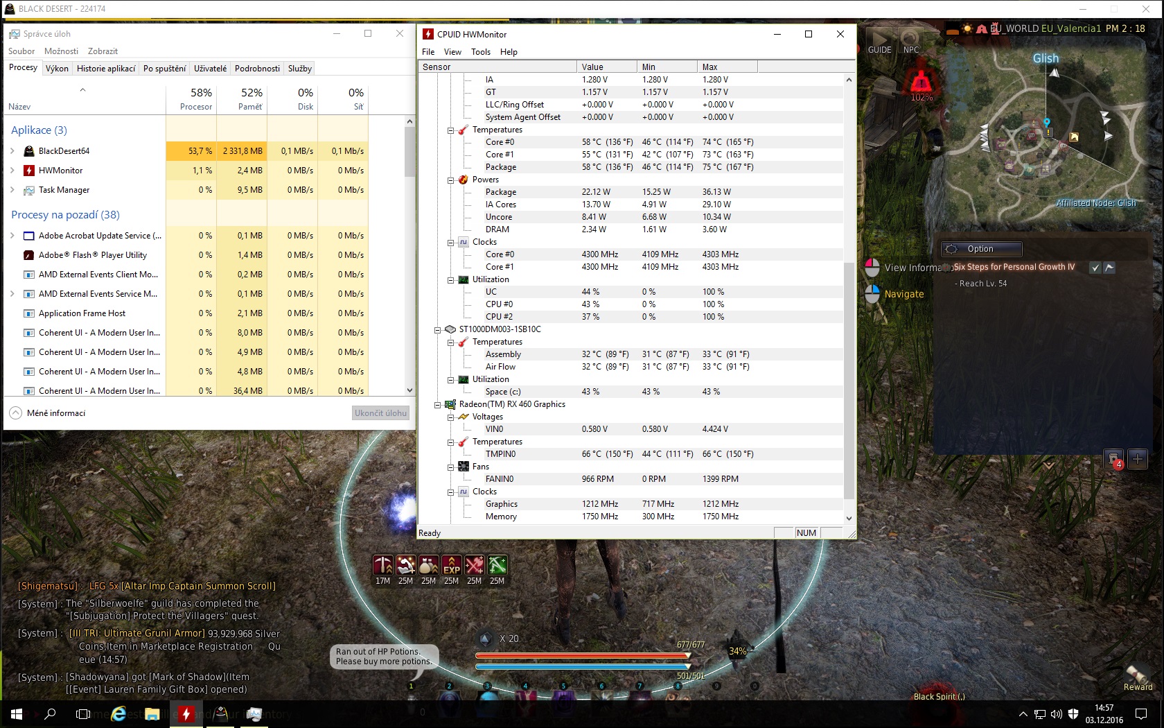Image resolution: width=1164 pixels, height=728 pixels.
Task: Expand Adobe Acrobat Update Service row
Action: [x=12, y=236]
